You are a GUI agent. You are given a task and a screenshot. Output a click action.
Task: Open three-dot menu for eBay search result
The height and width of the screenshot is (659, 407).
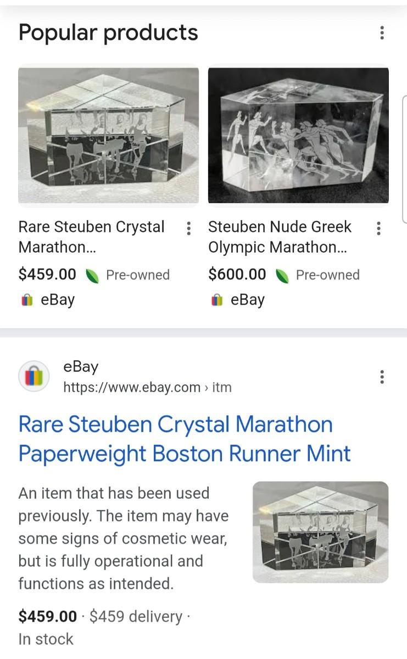[382, 377]
